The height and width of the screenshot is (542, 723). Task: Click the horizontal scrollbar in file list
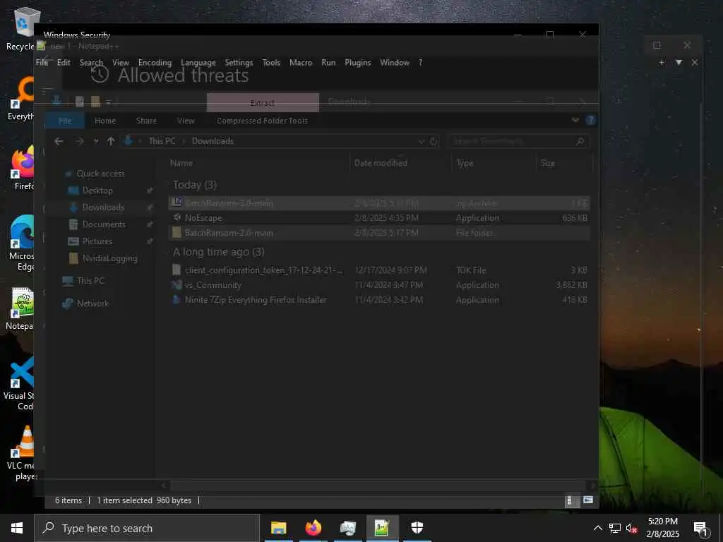coord(378,485)
